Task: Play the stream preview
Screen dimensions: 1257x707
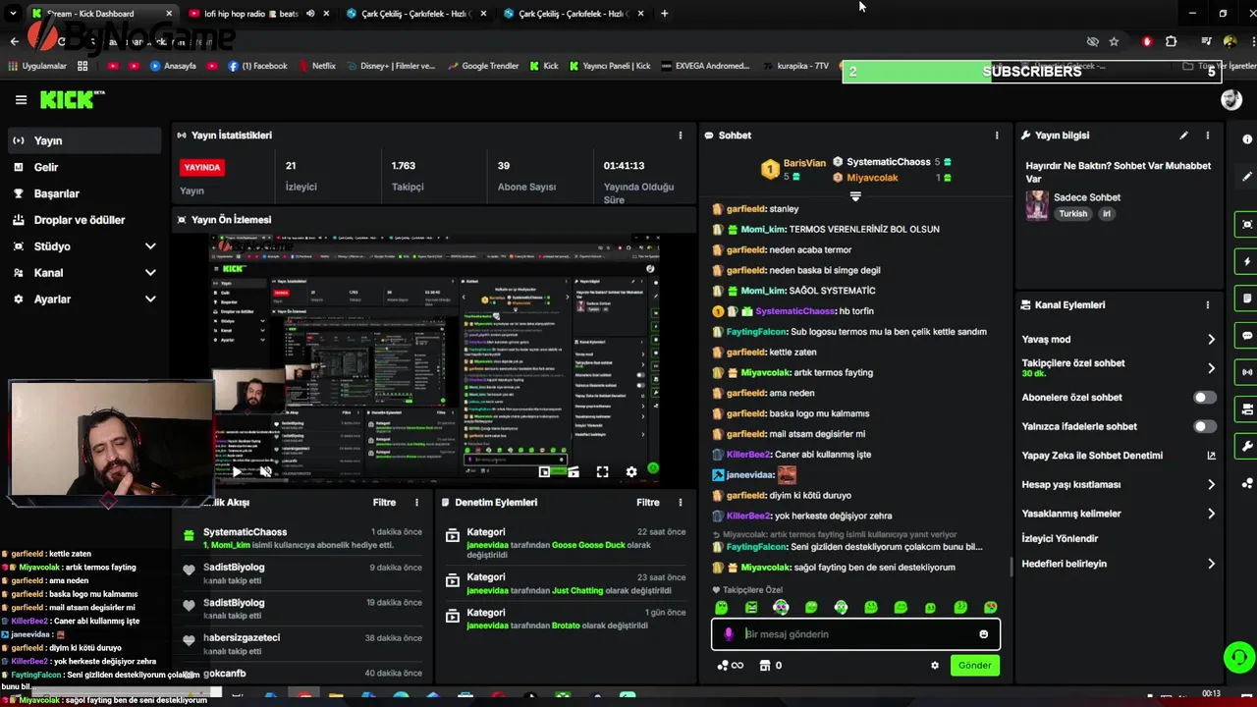Action: click(237, 472)
